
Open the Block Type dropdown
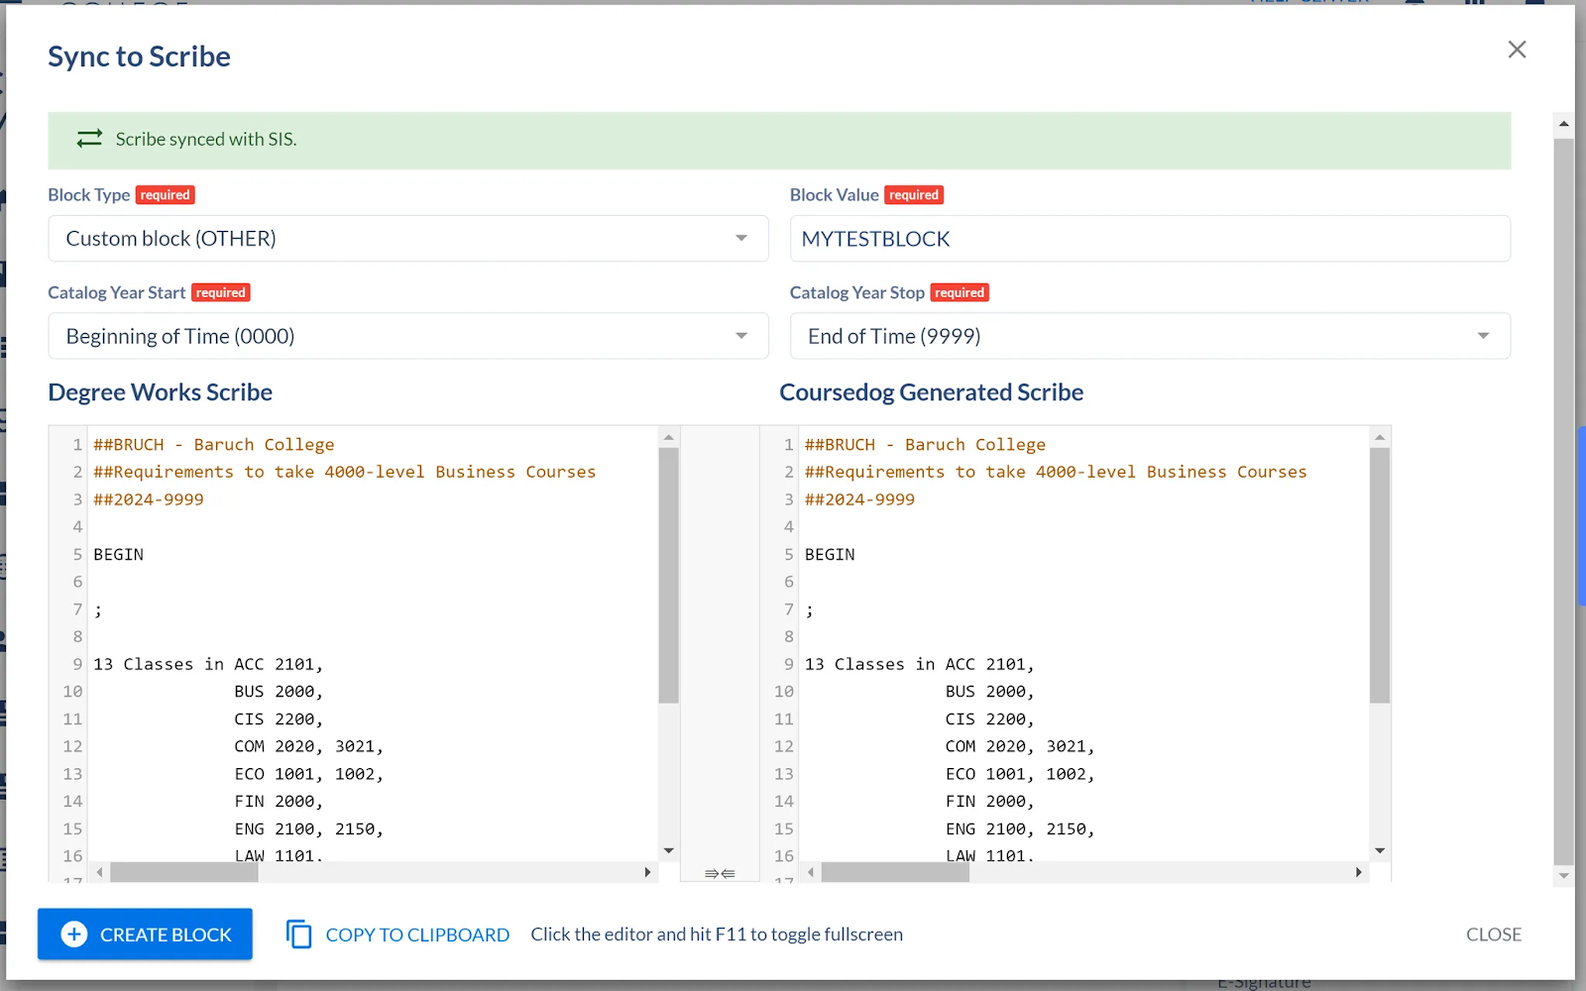408,239
